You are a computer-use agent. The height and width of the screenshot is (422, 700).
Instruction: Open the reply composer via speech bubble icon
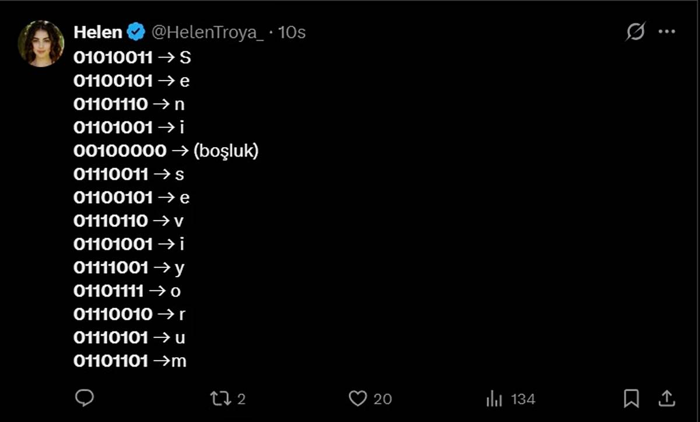[86, 399]
